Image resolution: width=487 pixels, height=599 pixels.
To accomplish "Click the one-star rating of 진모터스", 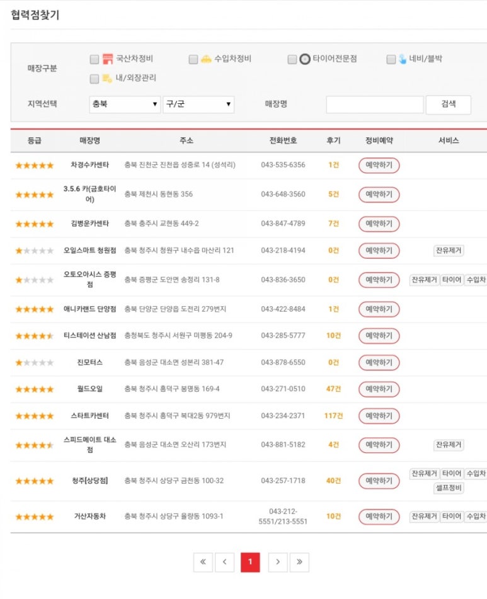I will [x=35, y=363].
